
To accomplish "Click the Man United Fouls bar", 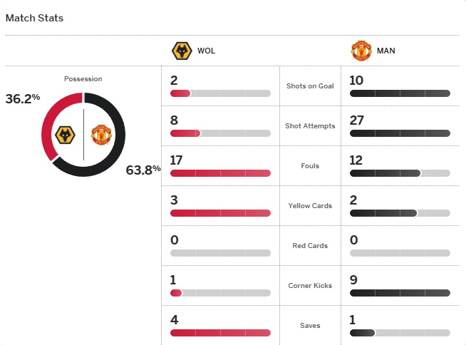I will coord(400,173).
